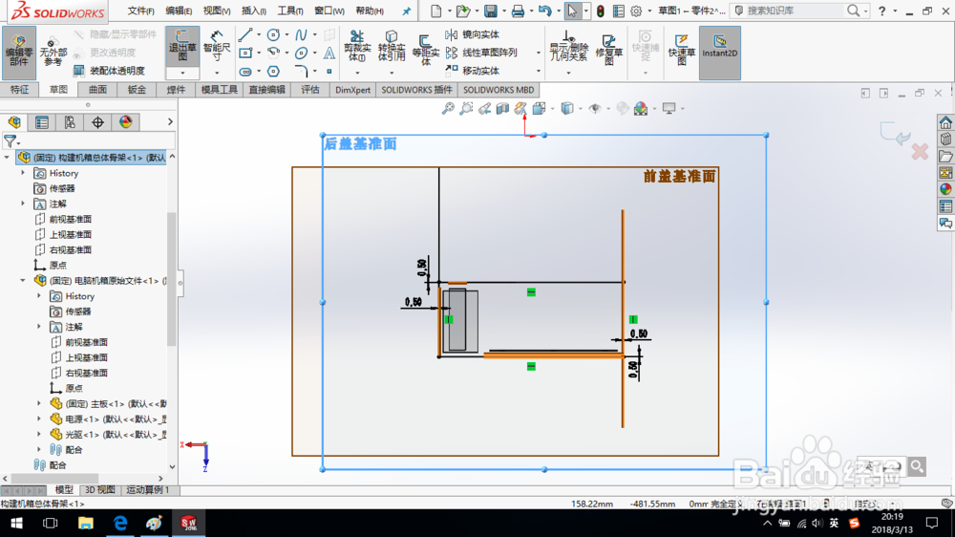The width and height of the screenshot is (955, 537).
Task: Click Trim Entities (剪裁实体) tool
Action: [x=357, y=46]
